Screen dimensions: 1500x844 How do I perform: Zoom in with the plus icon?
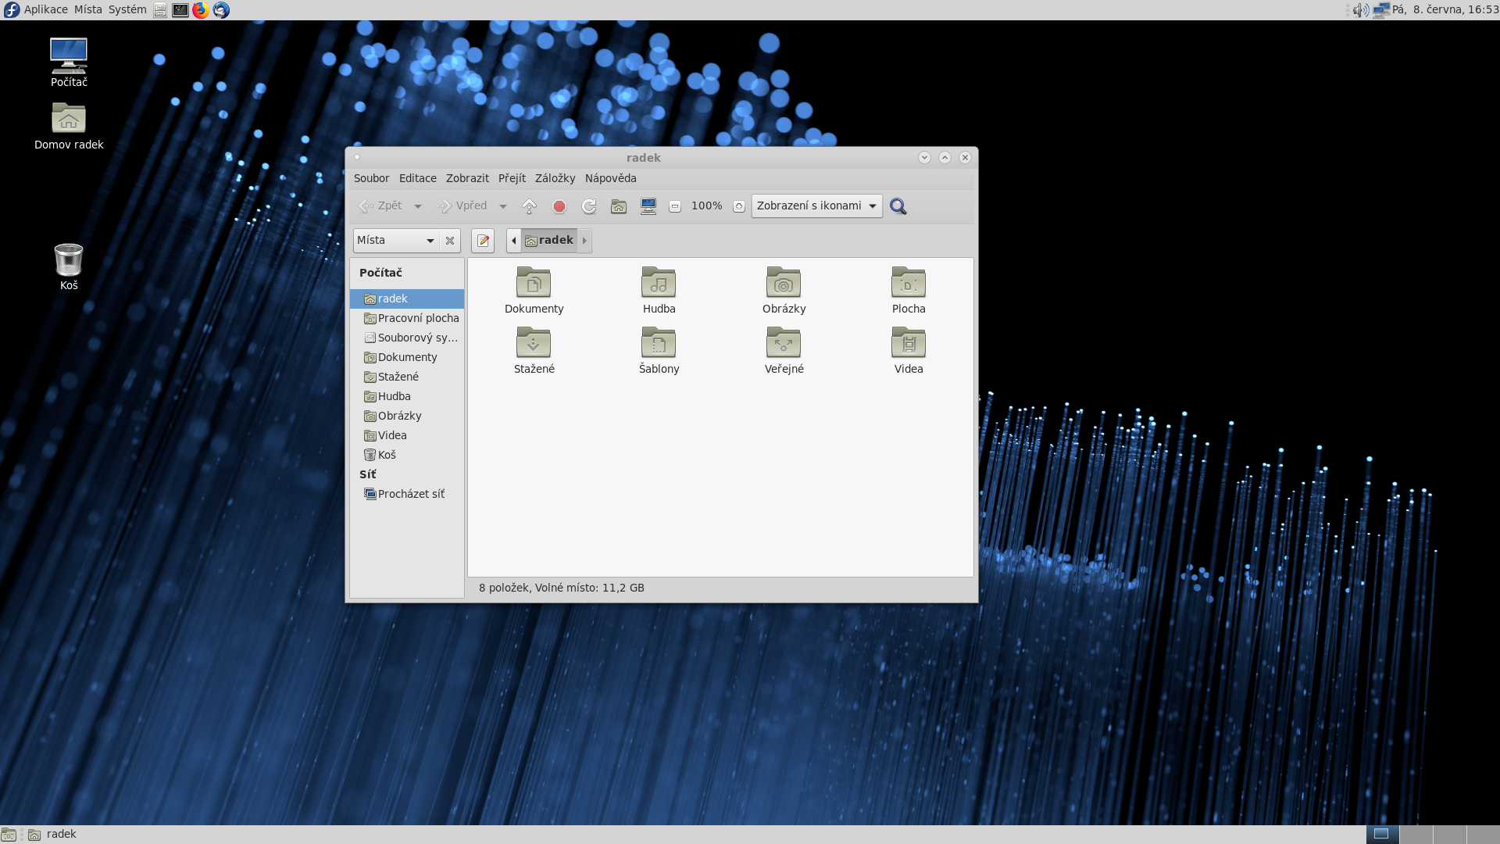pyautogui.click(x=738, y=206)
